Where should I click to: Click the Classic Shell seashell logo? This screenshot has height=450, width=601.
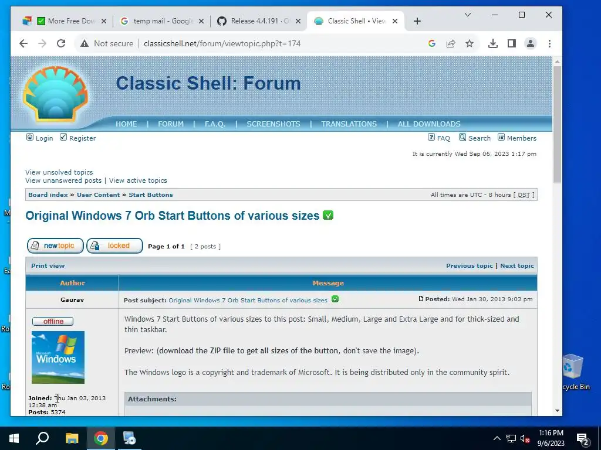click(x=56, y=94)
